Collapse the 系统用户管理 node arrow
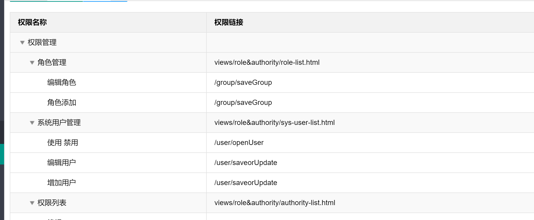This screenshot has width=534, height=220. (32, 123)
